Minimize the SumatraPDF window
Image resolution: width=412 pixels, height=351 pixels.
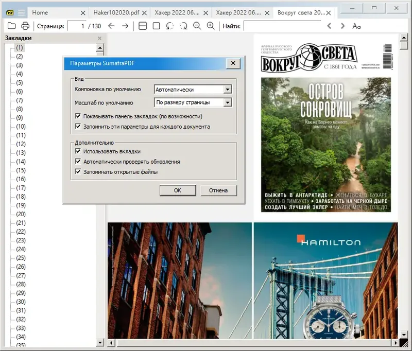pos(352,8)
